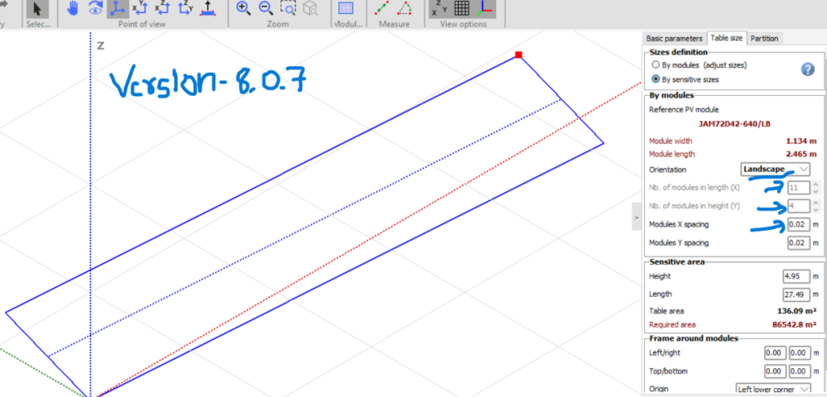Click the red corner handle of the table
This screenshot has width=827, height=397.
click(519, 55)
